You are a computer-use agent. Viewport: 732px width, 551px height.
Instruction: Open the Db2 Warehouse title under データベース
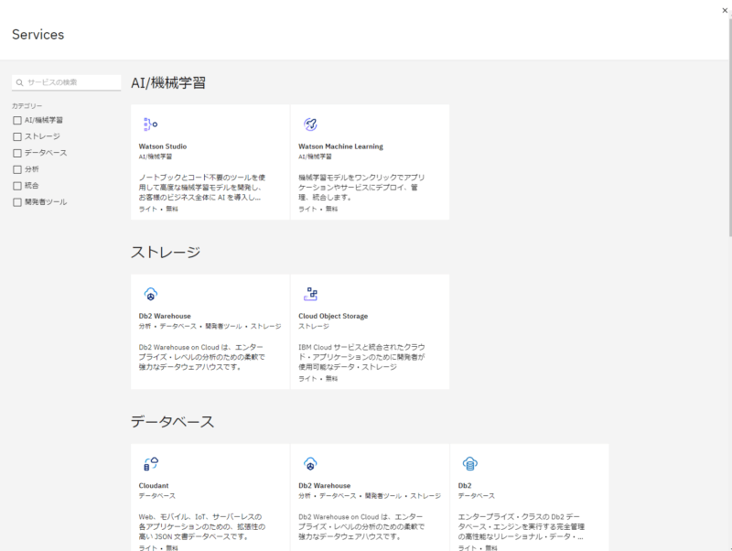pyautogui.click(x=325, y=486)
